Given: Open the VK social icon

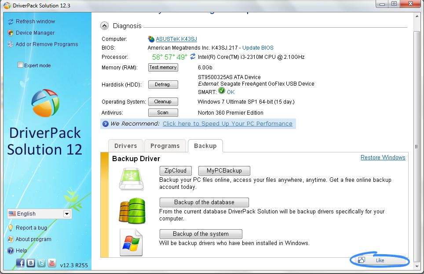Looking at the screenshot, I should [x=31, y=263].
